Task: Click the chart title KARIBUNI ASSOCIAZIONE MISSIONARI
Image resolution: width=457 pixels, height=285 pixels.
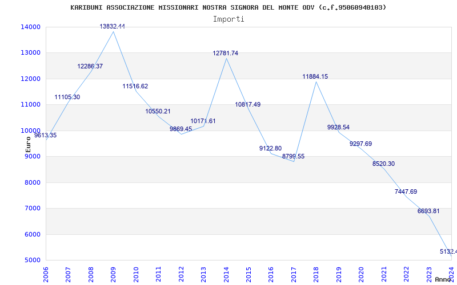Action: [228, 7]
